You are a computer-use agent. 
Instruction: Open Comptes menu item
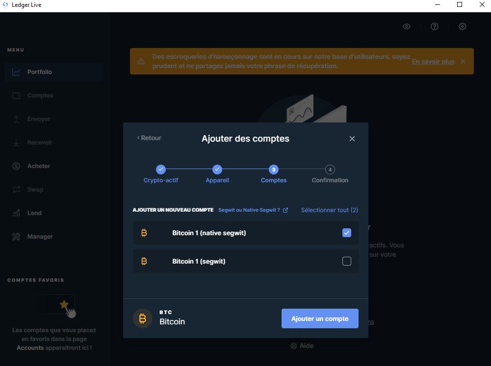click(54, 96)
